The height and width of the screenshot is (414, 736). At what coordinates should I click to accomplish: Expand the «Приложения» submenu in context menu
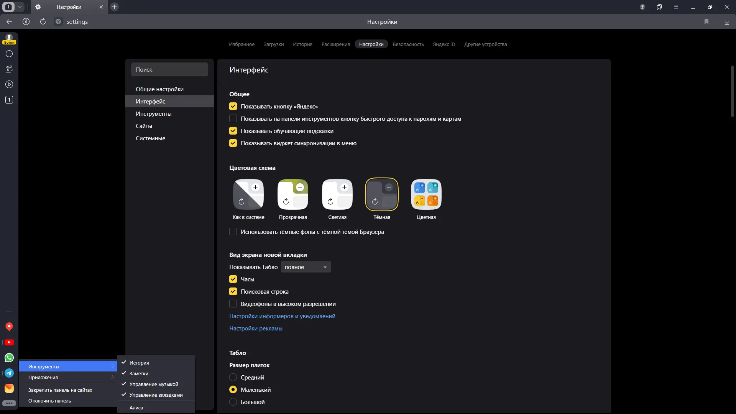[69, 378]
